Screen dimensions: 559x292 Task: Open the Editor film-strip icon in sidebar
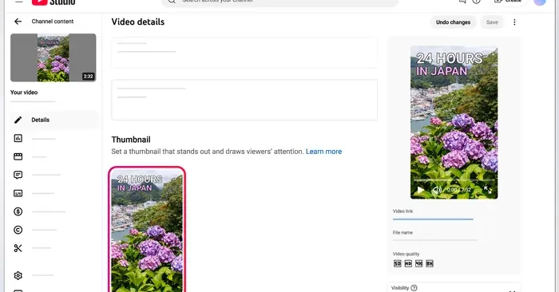pyautogui.click(x=18, y=156)
